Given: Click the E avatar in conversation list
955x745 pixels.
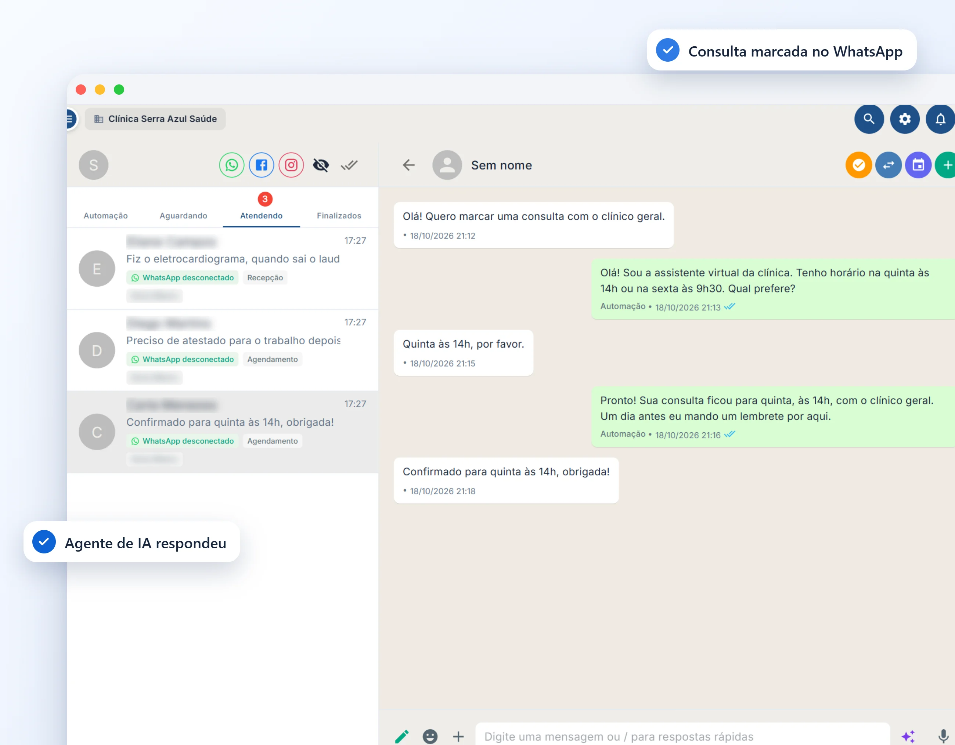Looking at the screenshot, I should pyautogui.click(x=97, y=268).
